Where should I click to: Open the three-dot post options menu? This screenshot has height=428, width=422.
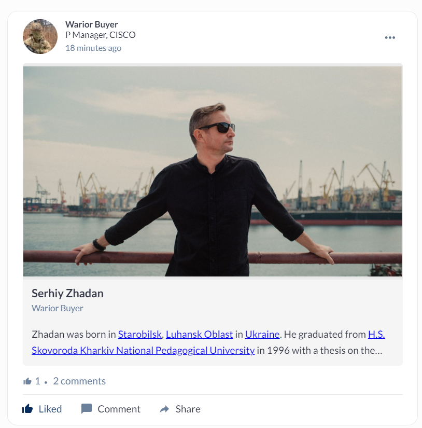[x=390, y=37]
